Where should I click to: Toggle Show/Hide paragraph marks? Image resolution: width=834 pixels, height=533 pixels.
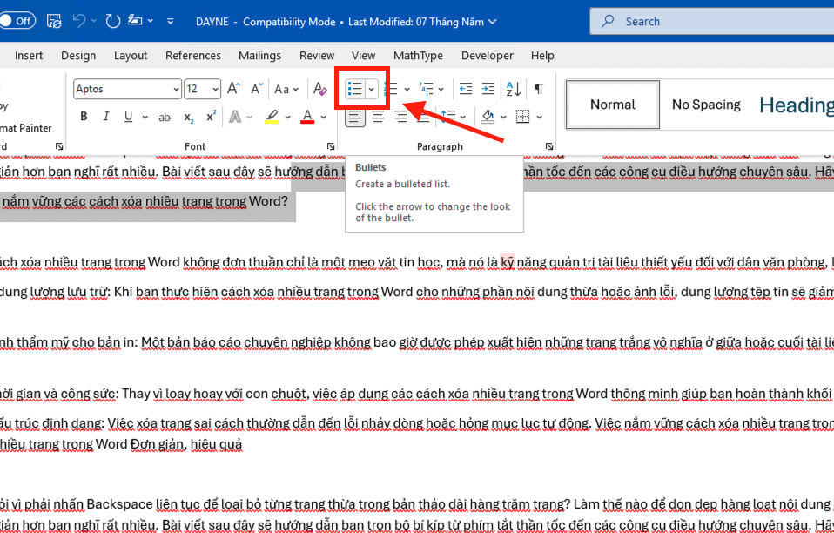pyautogui.click(x=539, y=89)
